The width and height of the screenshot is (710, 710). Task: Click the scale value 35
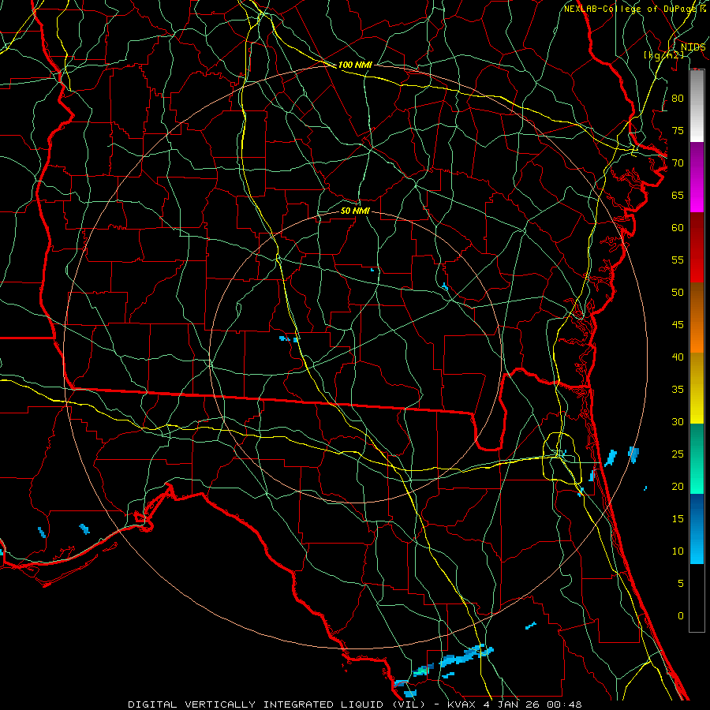pyautogui.click(x=678, y=390)
